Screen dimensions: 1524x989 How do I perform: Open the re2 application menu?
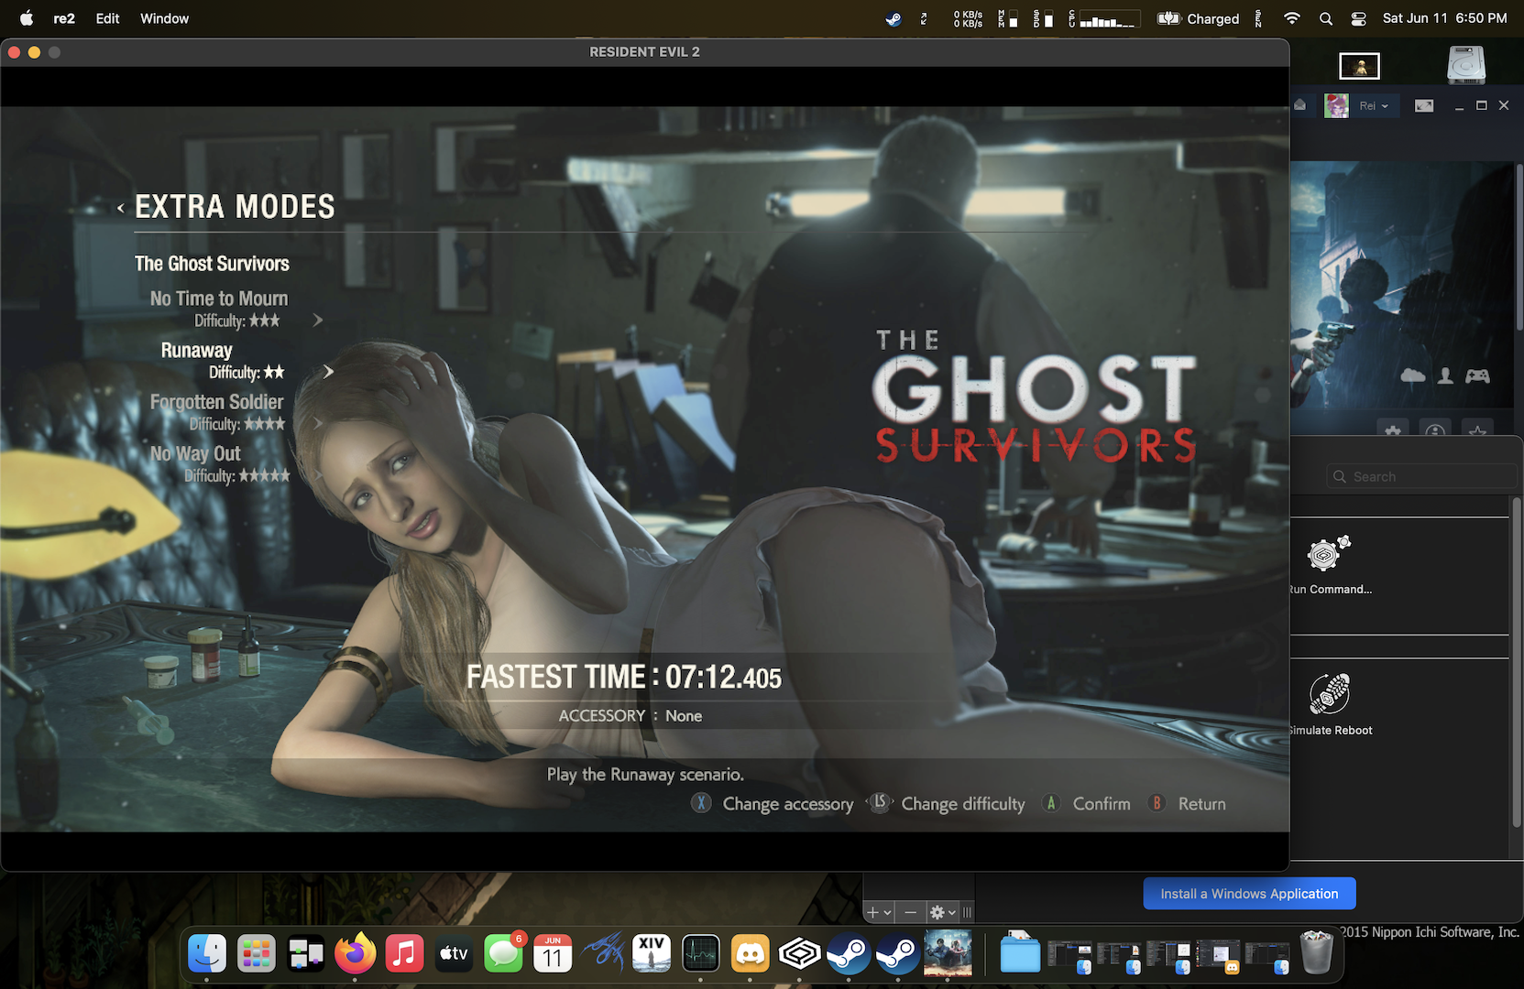64,18
